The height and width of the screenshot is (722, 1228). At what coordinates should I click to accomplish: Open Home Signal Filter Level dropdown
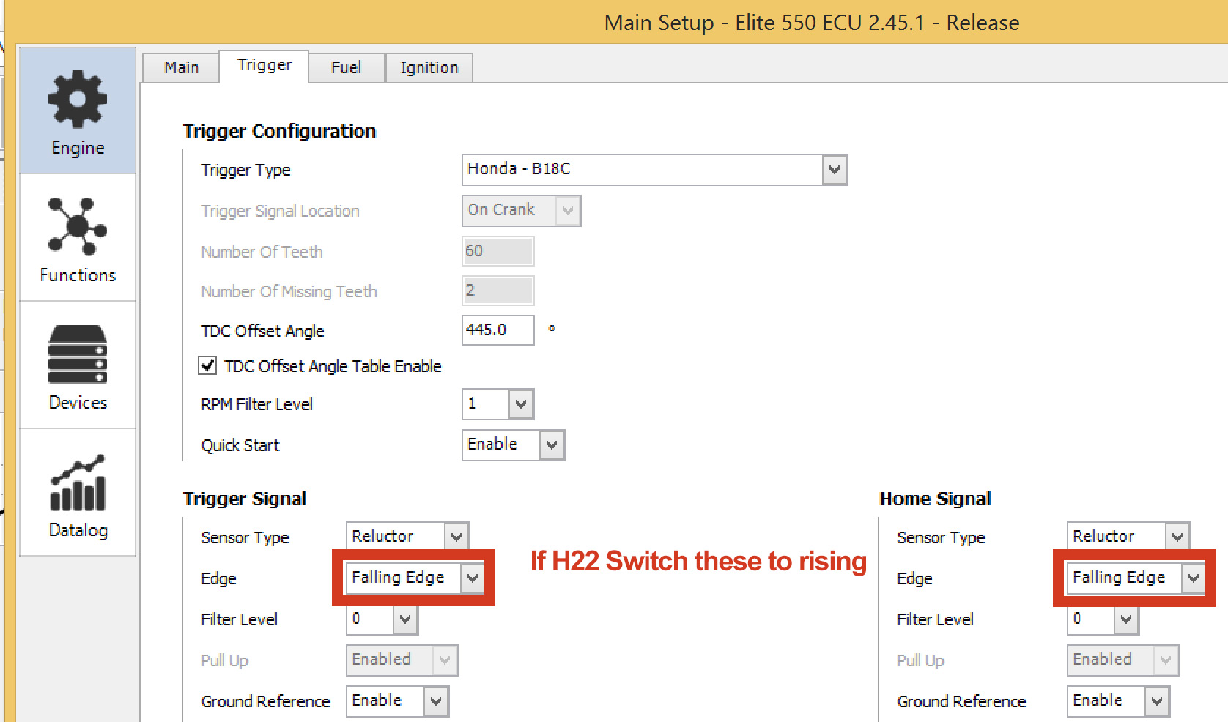[x=1125, y=619]
